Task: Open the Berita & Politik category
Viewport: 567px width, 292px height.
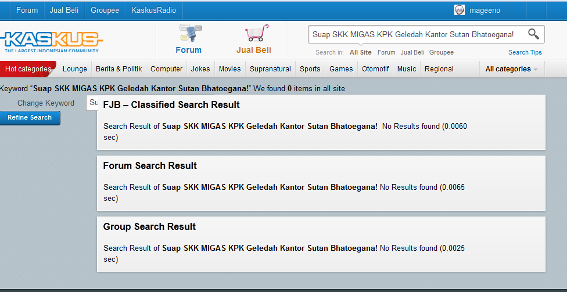Action: pyautogui.click(x=119, y=69)
